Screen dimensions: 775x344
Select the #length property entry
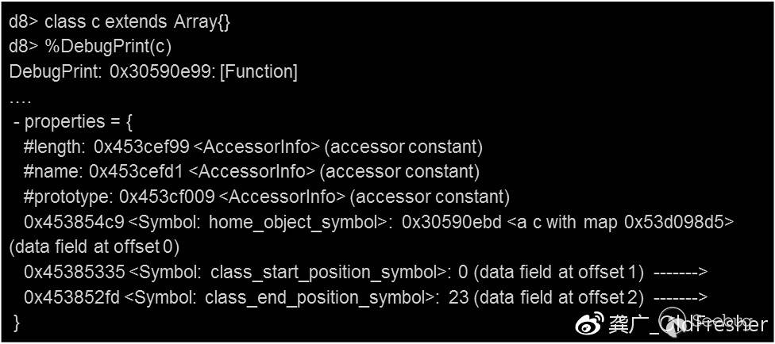[x=54, y=147]
